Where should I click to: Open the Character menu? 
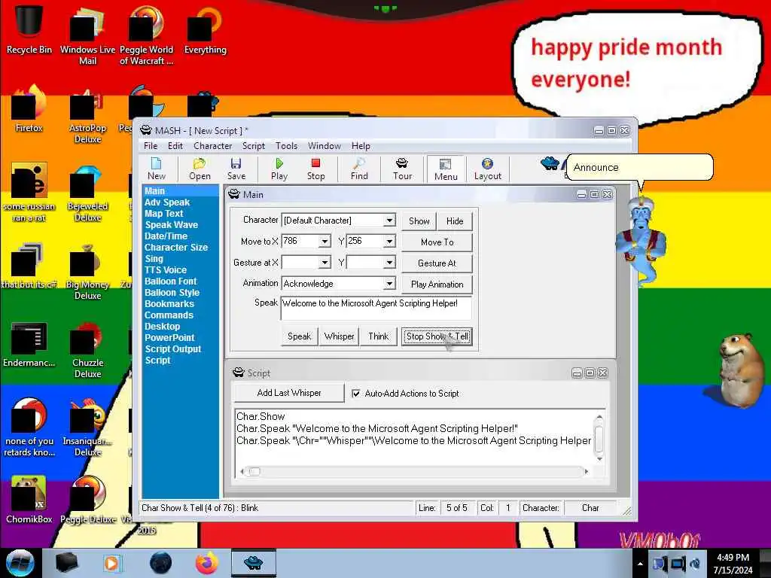(212, 146)
